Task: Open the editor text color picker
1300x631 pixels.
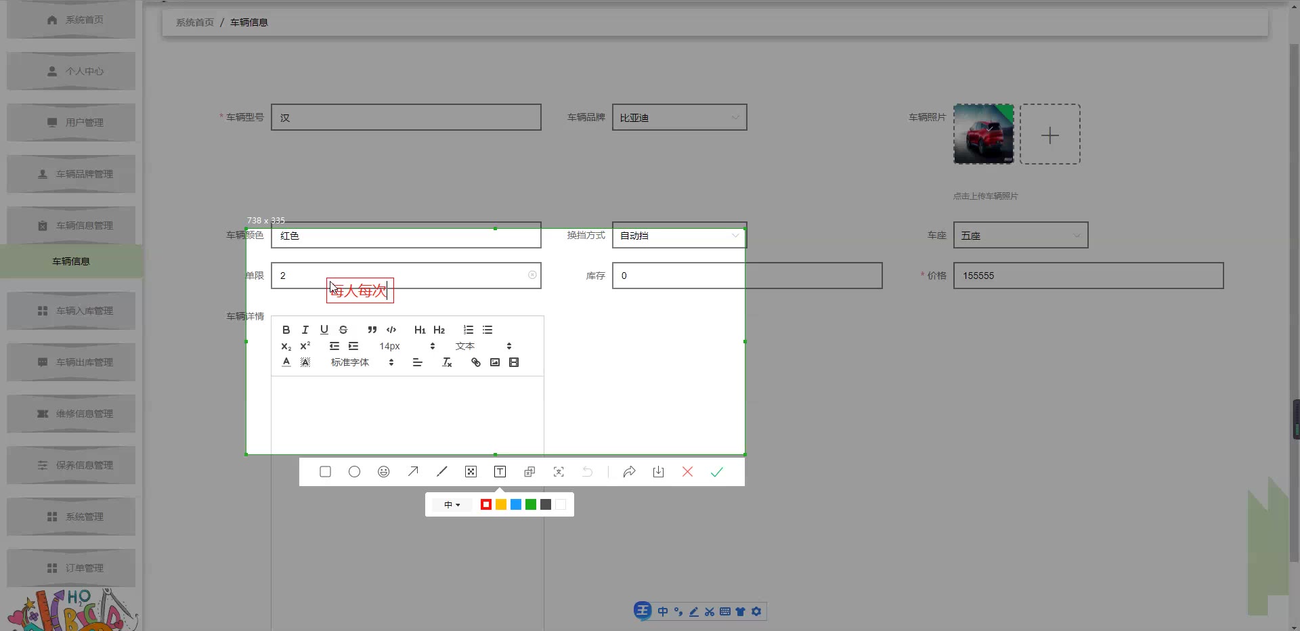Action: (x=286, y=362)
